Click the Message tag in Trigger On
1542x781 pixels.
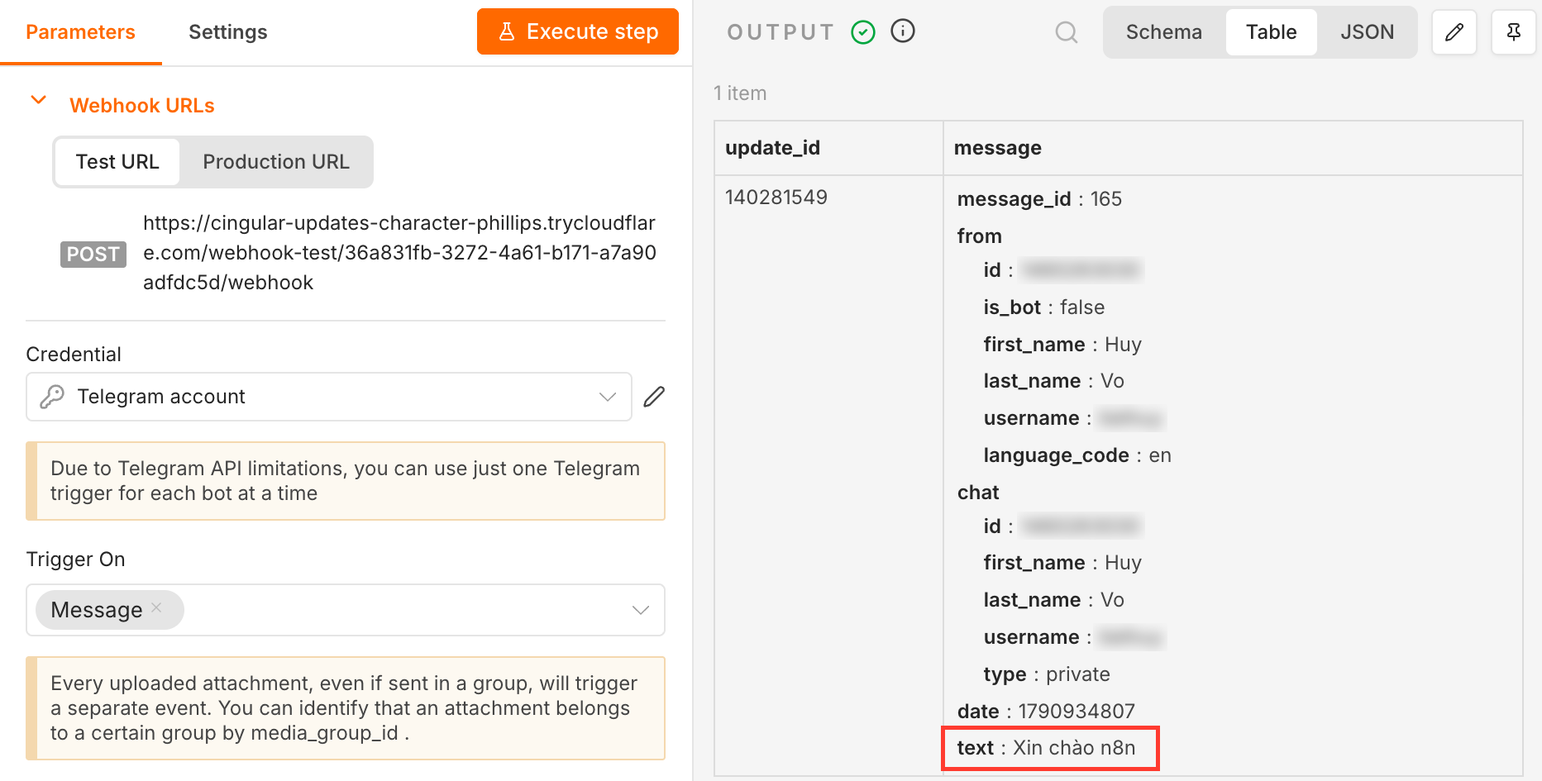(x=109, y=610)
